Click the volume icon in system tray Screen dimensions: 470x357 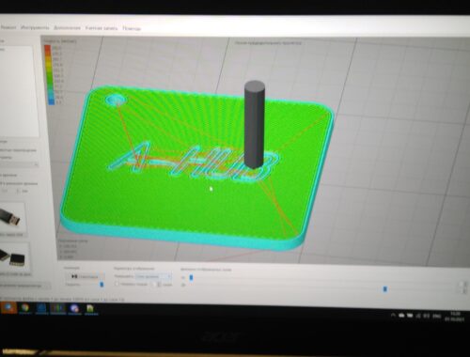click(417, 316)
